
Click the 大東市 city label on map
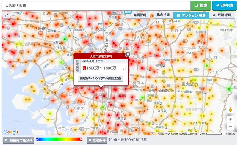coord(203,47)
